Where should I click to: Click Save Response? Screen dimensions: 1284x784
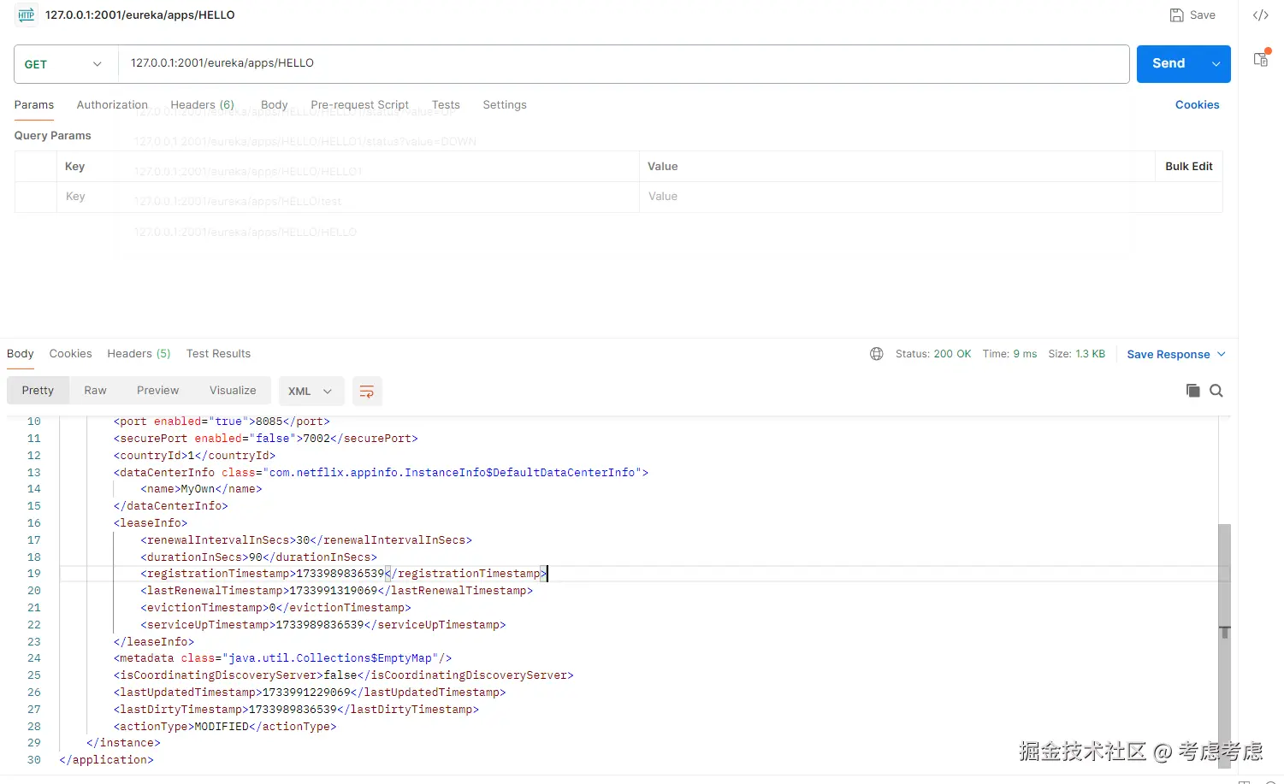pos(1168,355)
